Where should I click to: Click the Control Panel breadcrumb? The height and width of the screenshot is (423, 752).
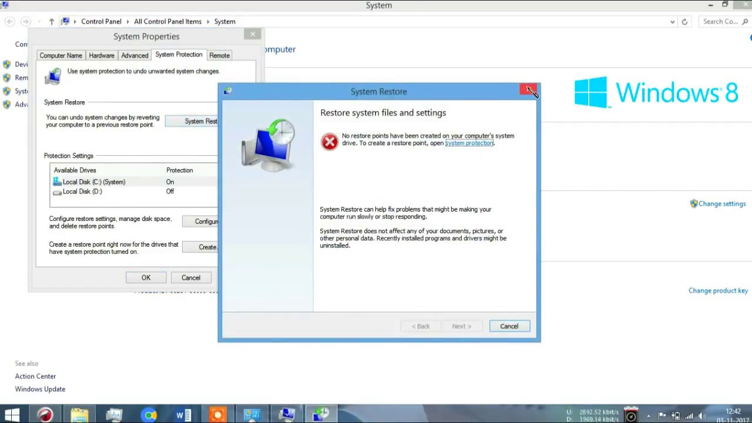click(x=101, y=22)
